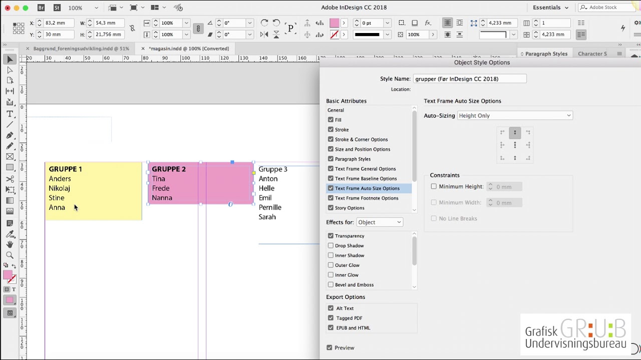Click the fill/stroke swatch in the toolbox
The width and height of the screenshot is (641, 360).
tap(9, 276)
